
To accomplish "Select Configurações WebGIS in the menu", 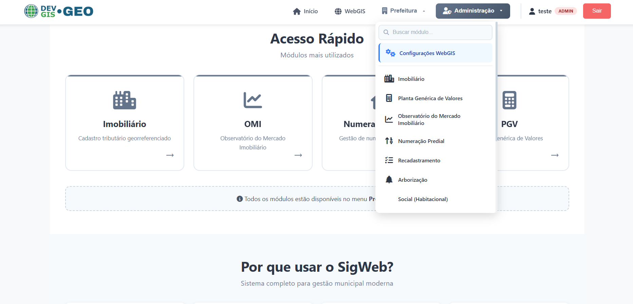I will [435, 53].
